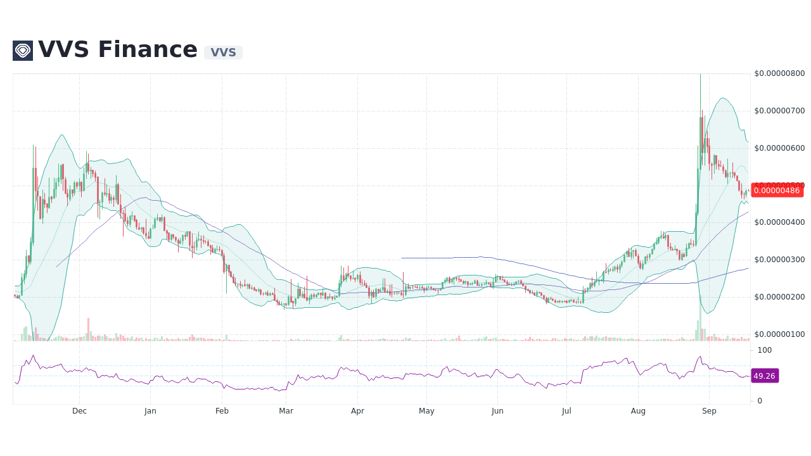Click the VVS Finance diamond logo icon
This screenshot has height=456, width=811.
click(23, 50)
